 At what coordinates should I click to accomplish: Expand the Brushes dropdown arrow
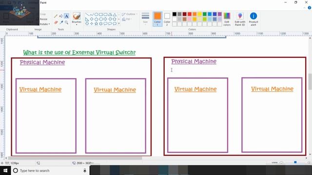point(77,25)
